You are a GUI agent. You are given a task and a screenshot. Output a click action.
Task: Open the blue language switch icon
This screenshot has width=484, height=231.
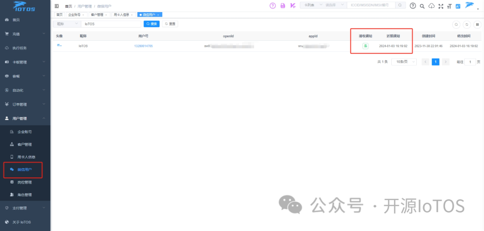pyautogui.click(x=458, y=6)
